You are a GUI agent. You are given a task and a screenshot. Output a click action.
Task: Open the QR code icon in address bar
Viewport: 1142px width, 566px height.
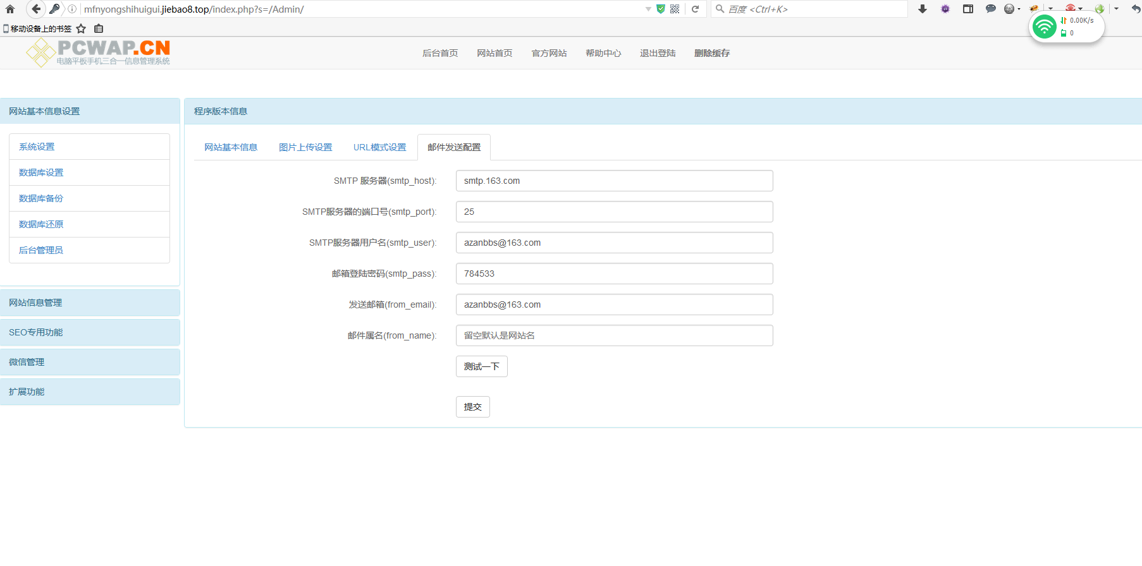(675, 9)
